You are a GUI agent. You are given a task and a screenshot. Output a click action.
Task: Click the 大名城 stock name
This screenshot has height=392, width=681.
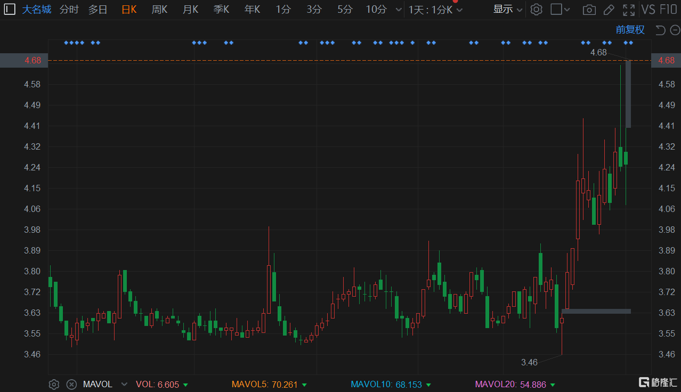[x=37, y=10]
